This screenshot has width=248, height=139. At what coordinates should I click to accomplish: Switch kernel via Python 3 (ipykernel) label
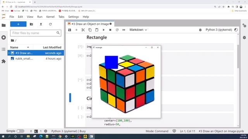pos(219,30)
